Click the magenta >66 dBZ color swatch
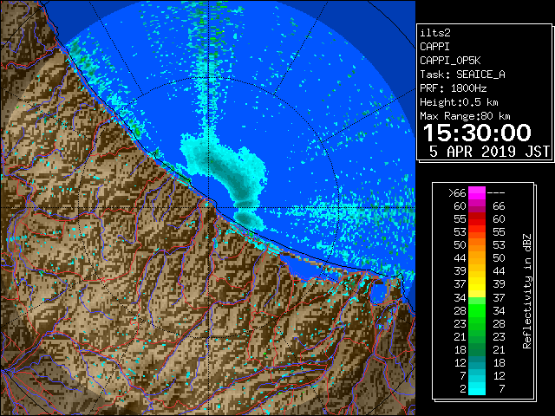The width and height of the screenshot is (555, 416). 477,193
